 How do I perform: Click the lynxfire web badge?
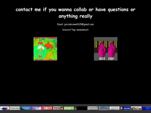[125, 108]
